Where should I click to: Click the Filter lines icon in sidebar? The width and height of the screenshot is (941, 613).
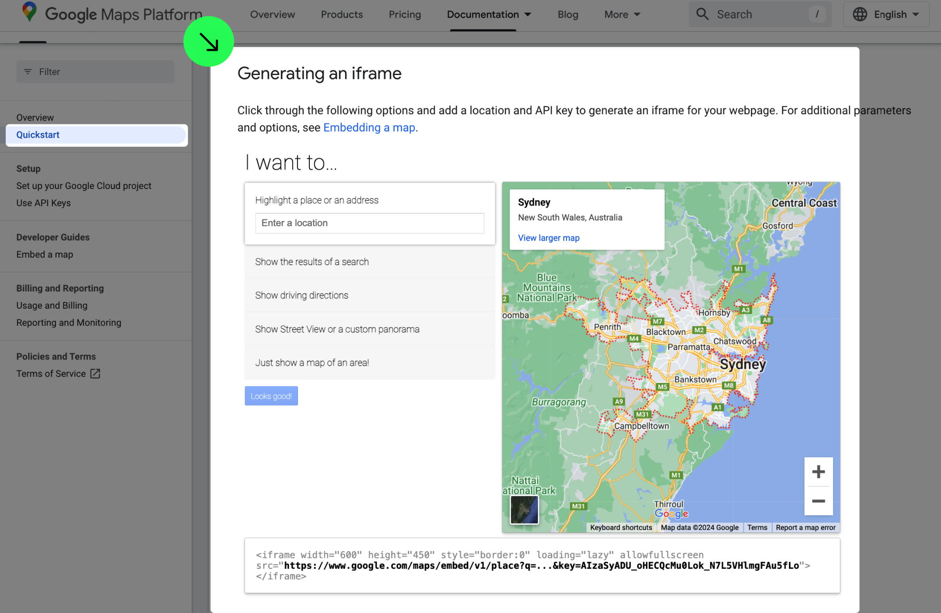28,72
